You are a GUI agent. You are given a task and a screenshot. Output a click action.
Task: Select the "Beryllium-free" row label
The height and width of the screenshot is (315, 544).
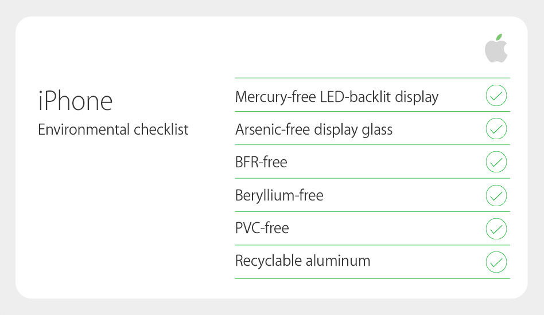point(279,196)
